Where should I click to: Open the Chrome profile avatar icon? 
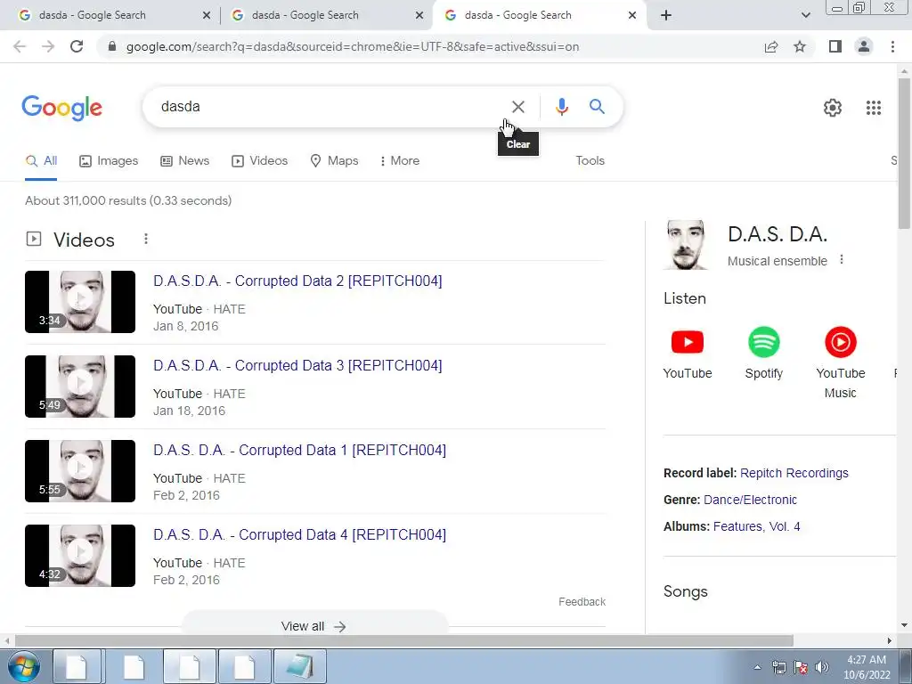[x=864, y=46]
